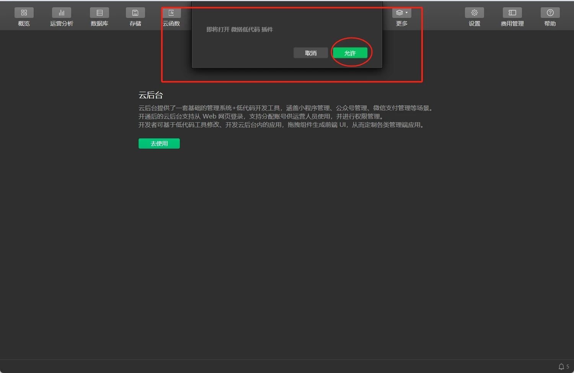
Task: Click the notification count 5
Action: pyautogui.click(x=567, y=367)
